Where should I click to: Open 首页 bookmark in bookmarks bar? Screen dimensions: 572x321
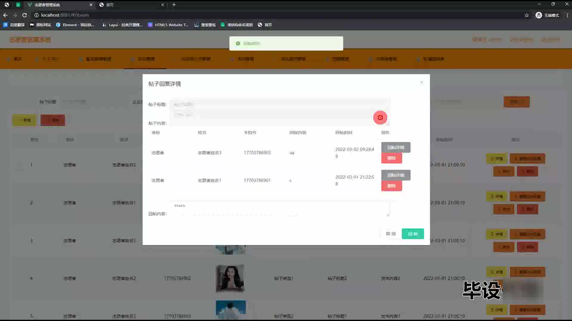tap(265, 25)
